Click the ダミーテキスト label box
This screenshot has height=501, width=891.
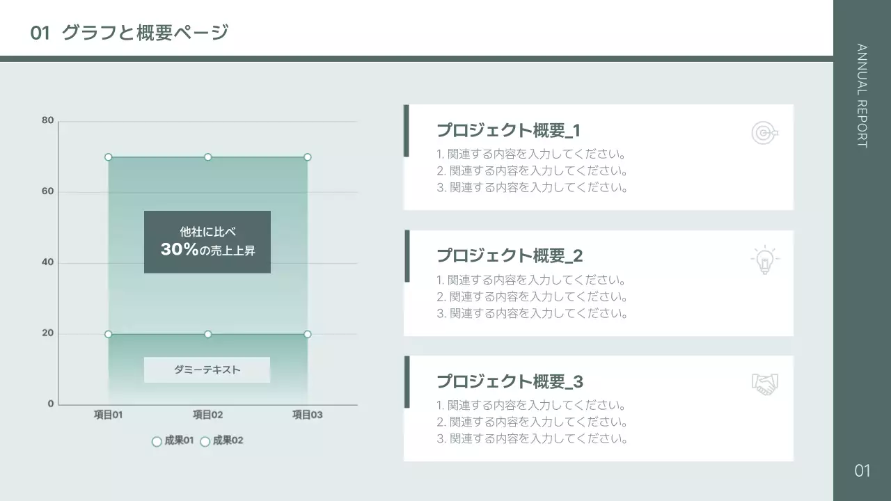(207, 369)
